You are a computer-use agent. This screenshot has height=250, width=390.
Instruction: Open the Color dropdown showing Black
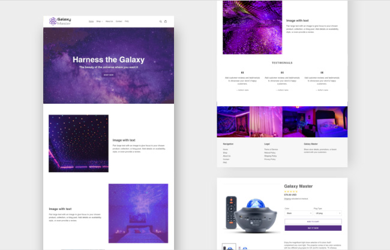(x=297, y=213)
